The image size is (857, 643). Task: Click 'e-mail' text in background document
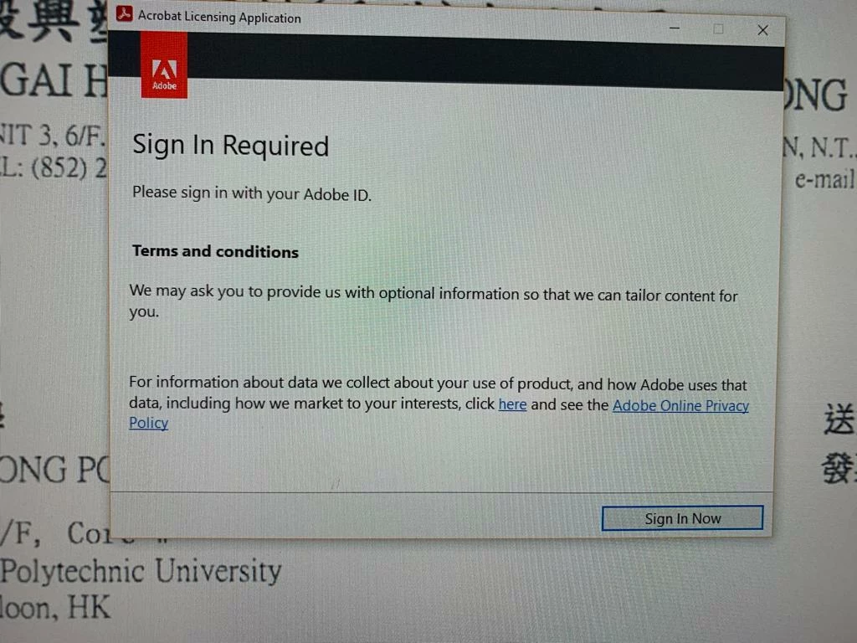(824, 179)
